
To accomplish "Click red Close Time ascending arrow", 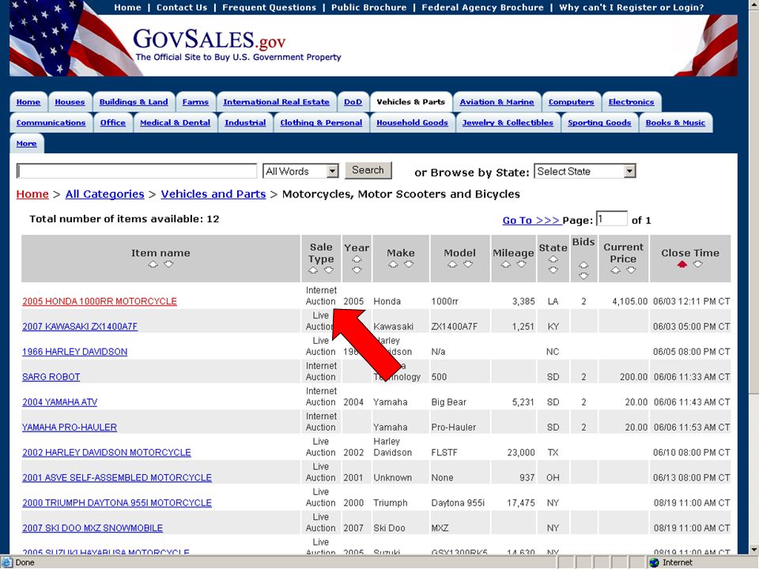I will pyautogui.click(x=682, y=265).
